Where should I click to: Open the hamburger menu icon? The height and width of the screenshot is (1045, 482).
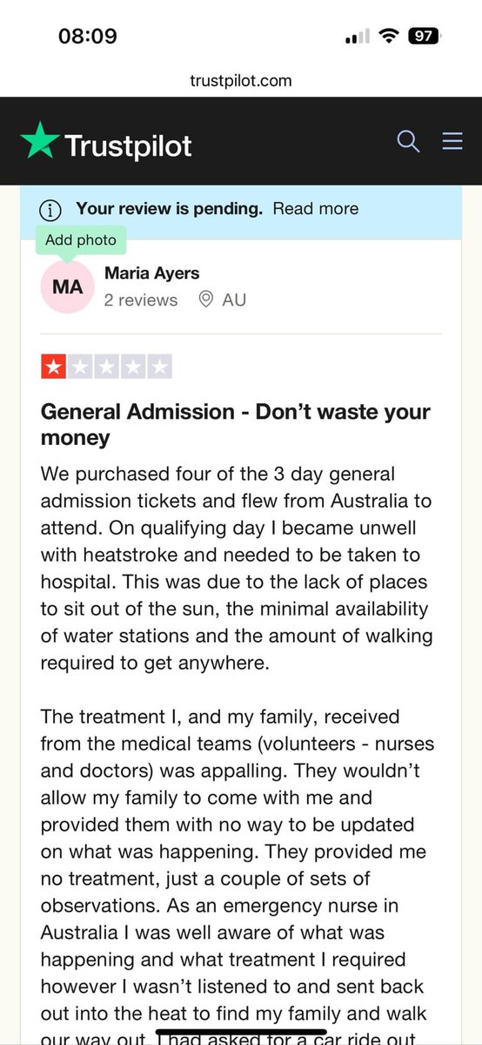click(x=452, y=141)
